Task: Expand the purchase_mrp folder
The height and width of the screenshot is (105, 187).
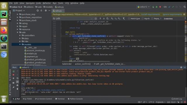Action: [18, 14]
